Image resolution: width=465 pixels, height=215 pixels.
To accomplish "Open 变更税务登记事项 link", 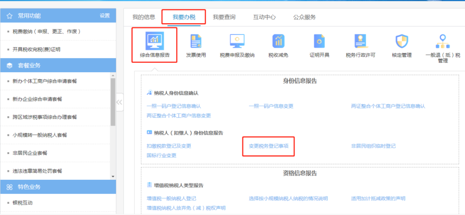I will (x=269, y=146).
